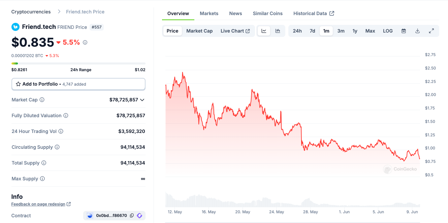Click the breadcrumb chevron separator icon
448x223 pixels.
(x=59, y=12)
